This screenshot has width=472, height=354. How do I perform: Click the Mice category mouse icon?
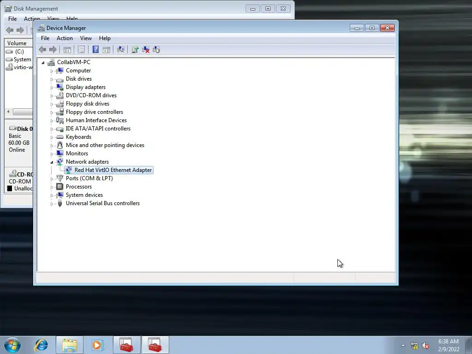click(x=60, y=145)
